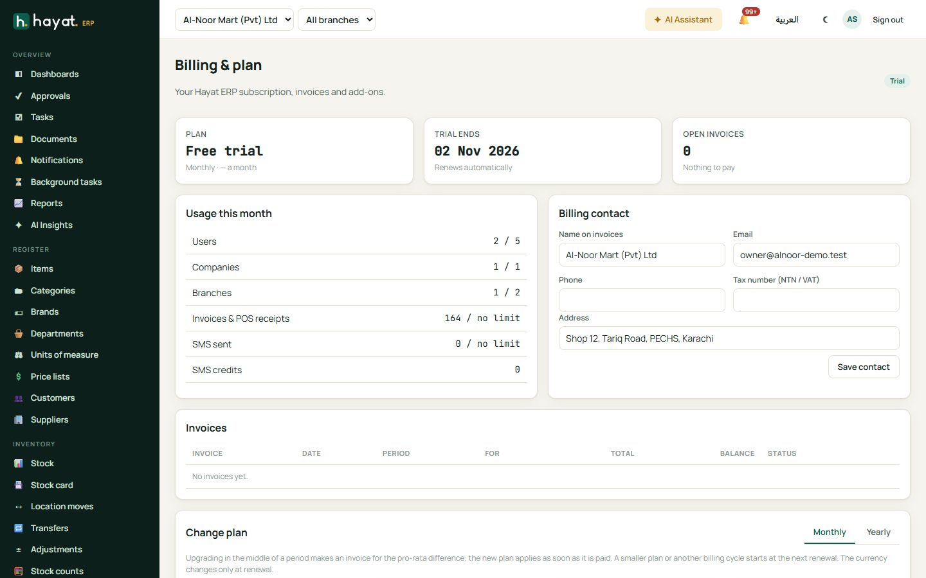This screenshot has width=926, height=578.
Task: Click the 'No invoices yet.' message
Action: click(220, 477)
